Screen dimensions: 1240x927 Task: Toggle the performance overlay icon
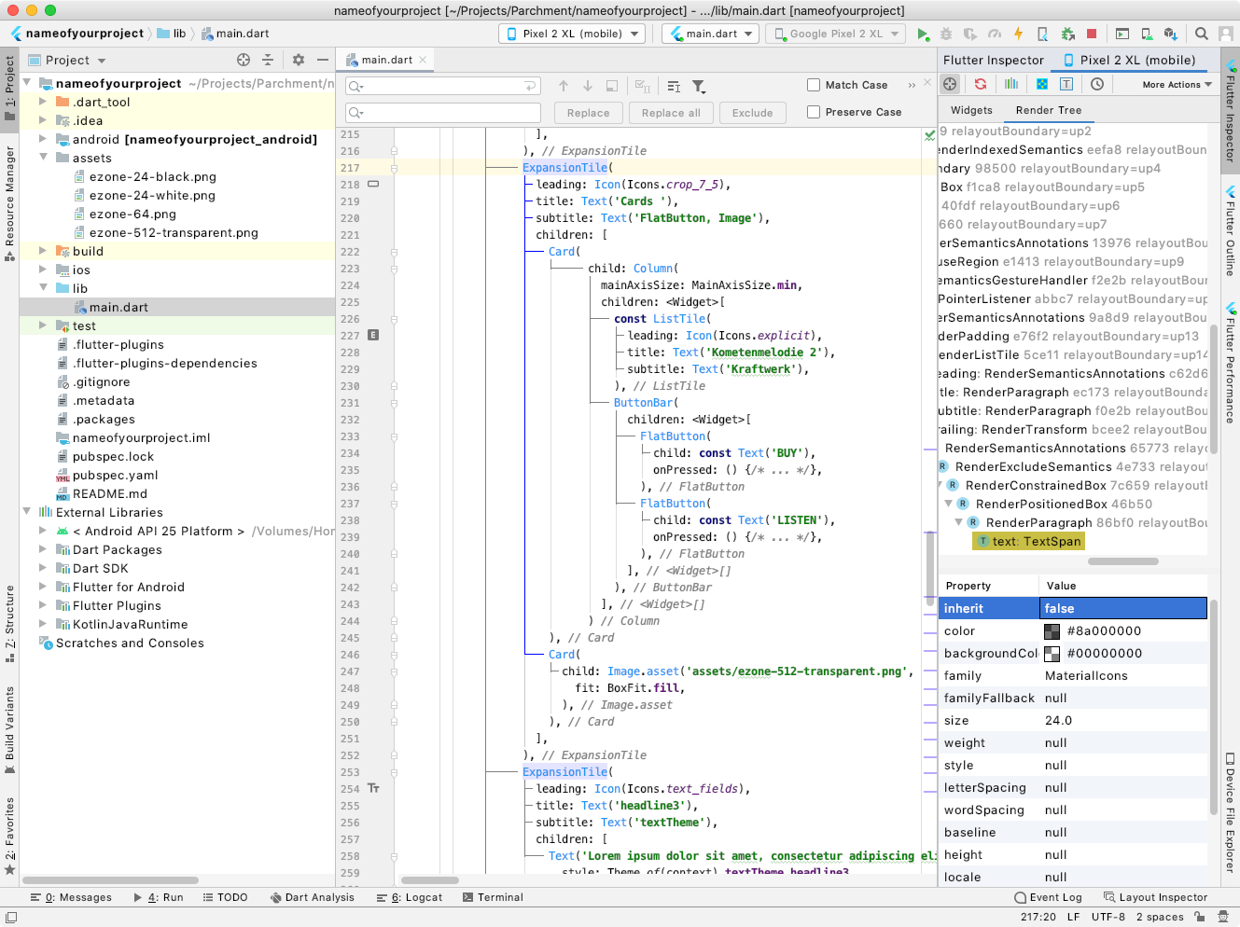1011,84
